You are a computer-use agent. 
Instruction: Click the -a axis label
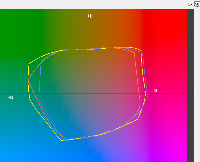point(11,97)
